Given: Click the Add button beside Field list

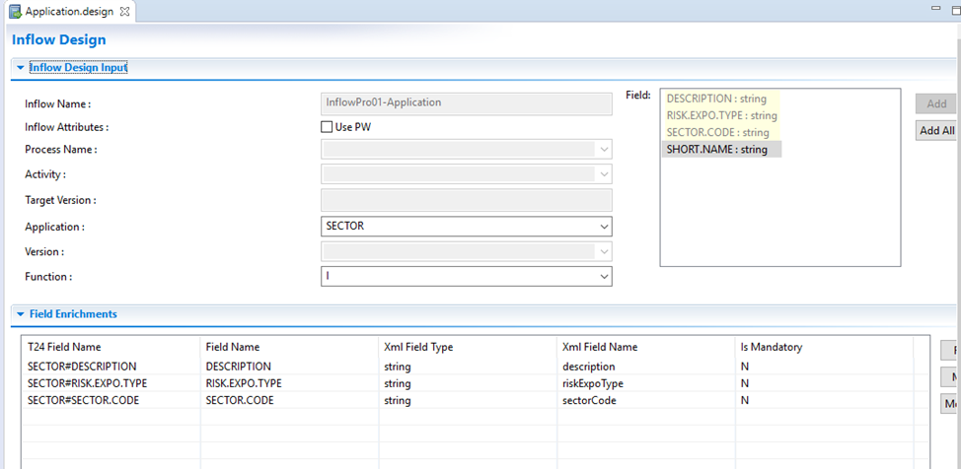Looking at the screenshot, I should [936, 103].
